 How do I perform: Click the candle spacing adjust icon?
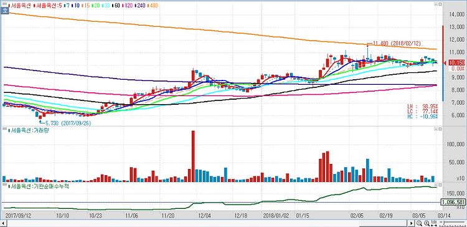pyautogui.click(x=434, y=223)
